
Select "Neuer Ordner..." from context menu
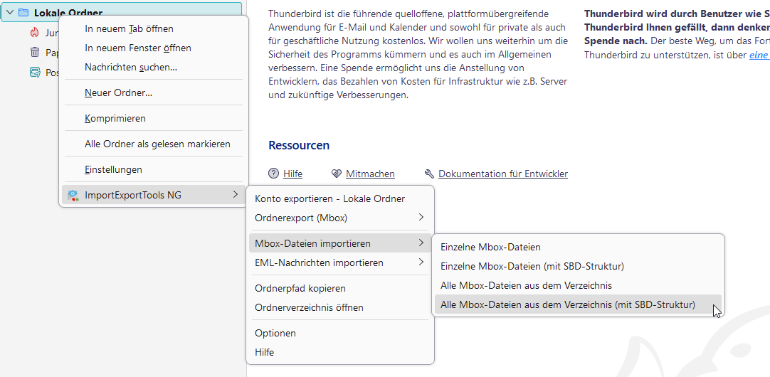coord(118,92)
